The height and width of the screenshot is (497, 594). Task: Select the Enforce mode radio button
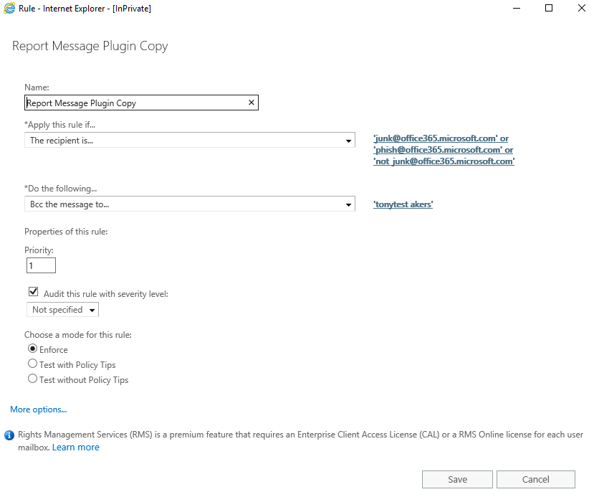click(x=32, y=349)
